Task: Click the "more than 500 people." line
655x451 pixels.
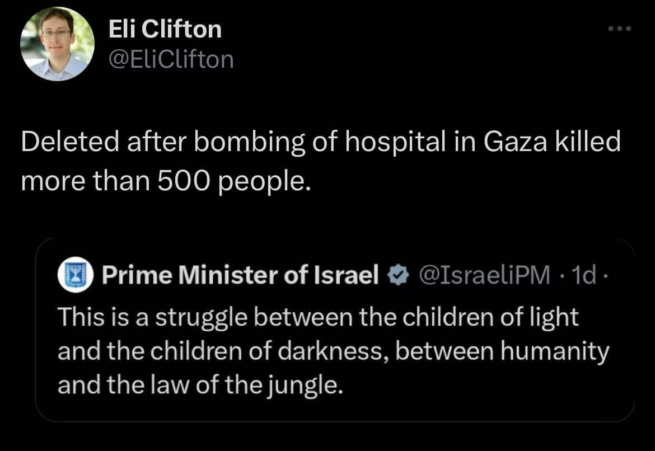Action: (x=165, y=182)
